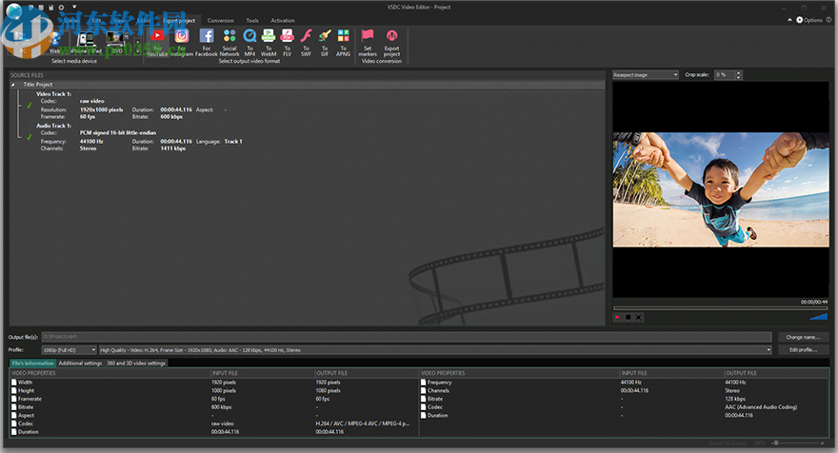Switch to Additional settings tab
The image size is (838, 453).
[x=80, y=363]
